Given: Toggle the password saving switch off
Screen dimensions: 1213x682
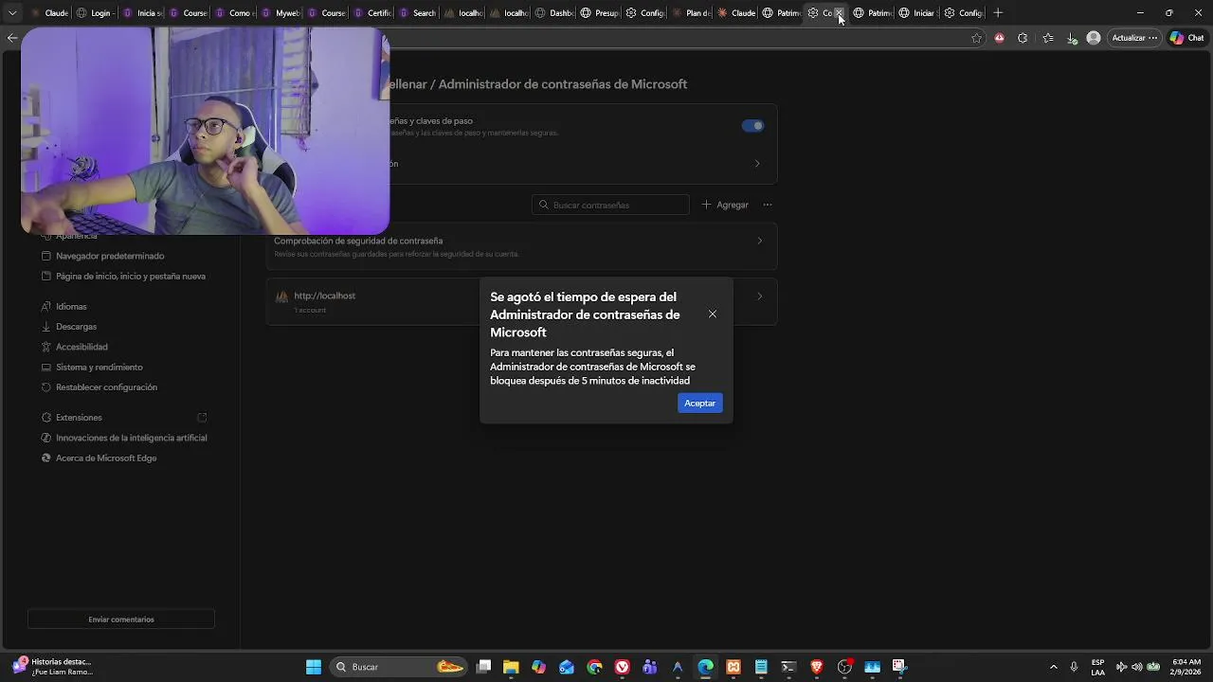Looking at the screenshot, I should (752, 126).
